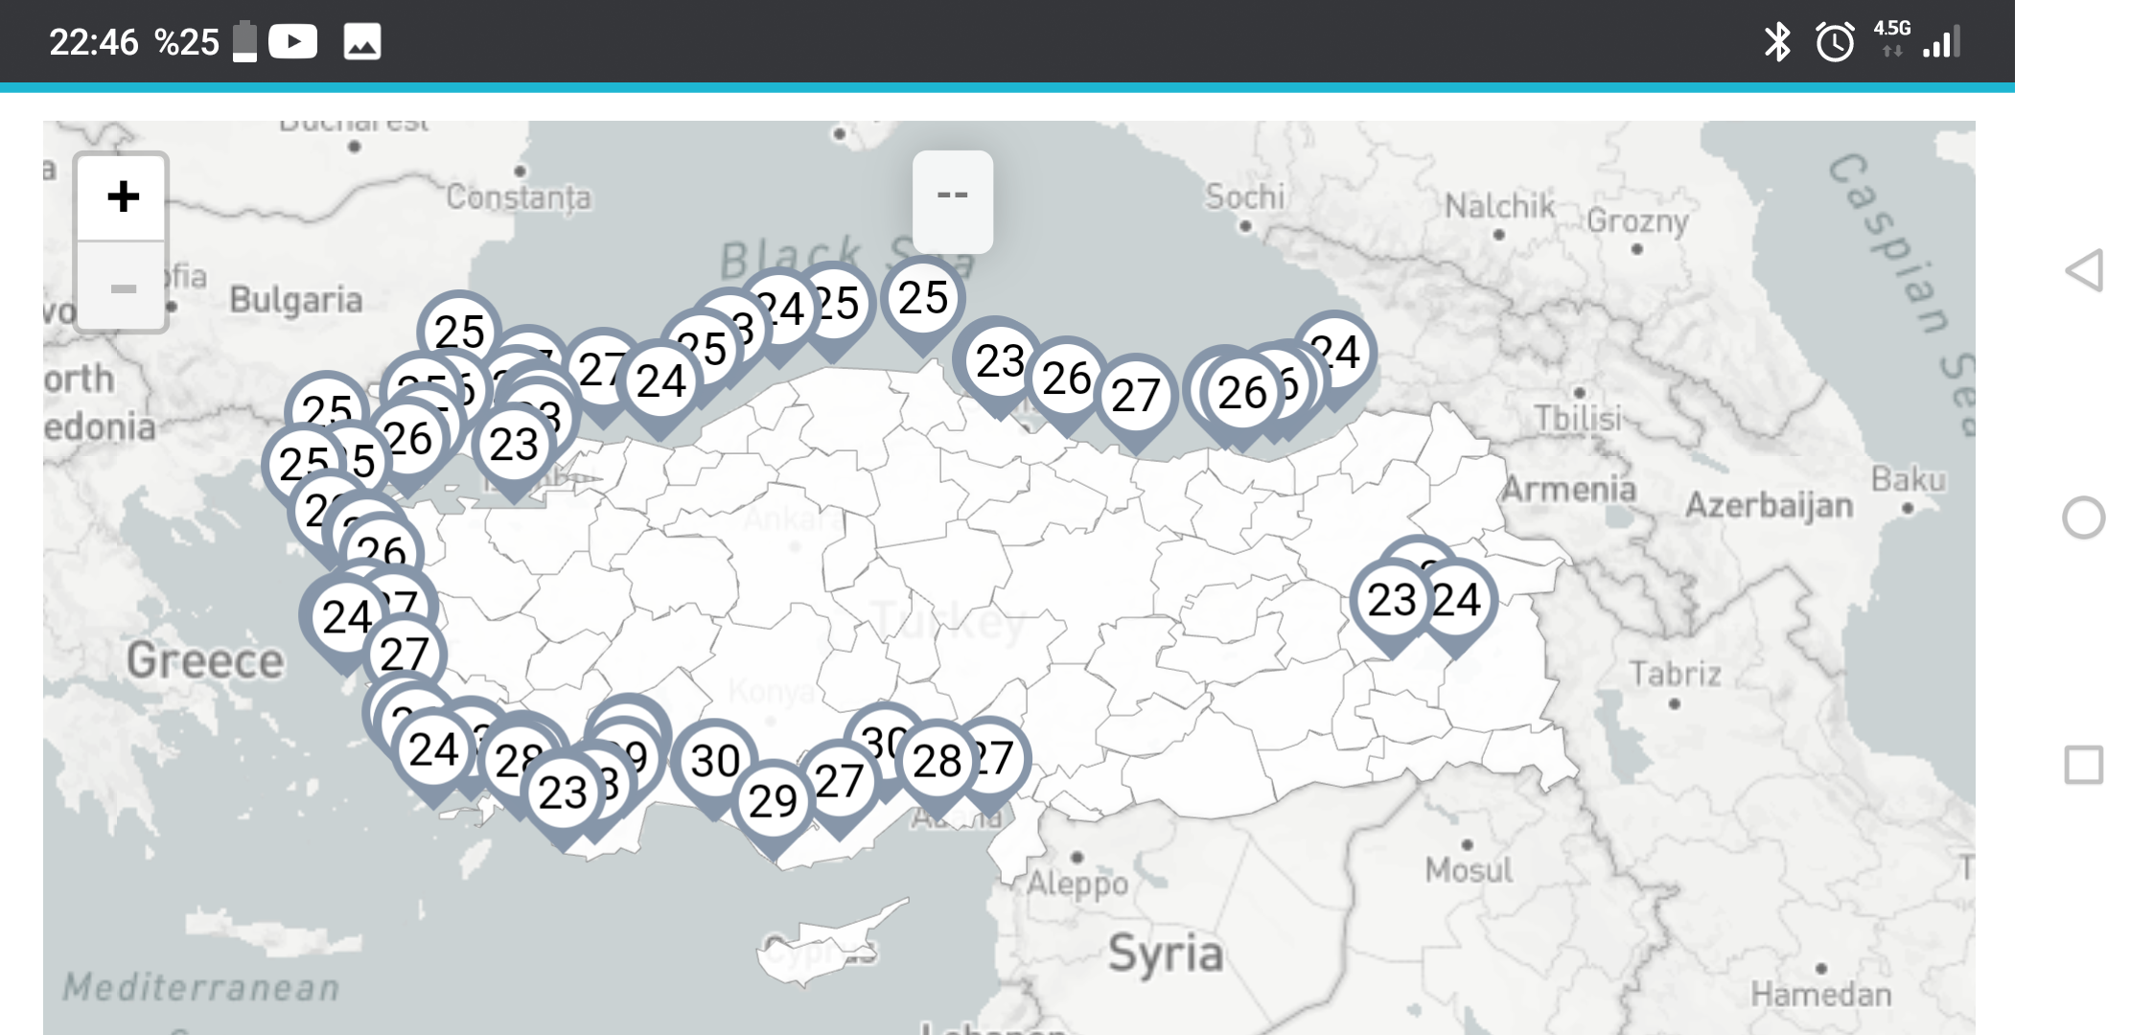The width and height of the screenshot is (2153, 1035).
Task: Select the isolated 25 marker below the dashed box
Action: click(922, 299)
